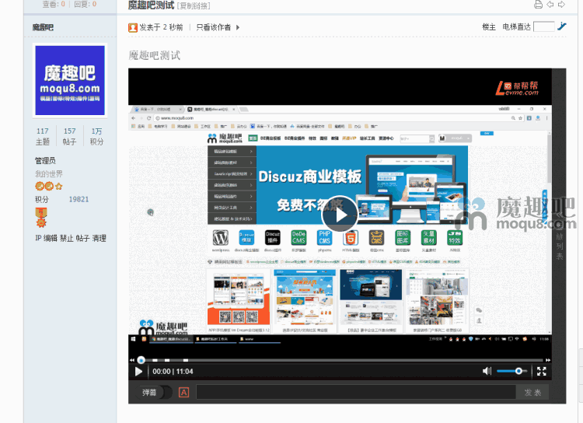Click the blue elevator jump icon
This screenshot has height=423, width=583.
(561, 26)
